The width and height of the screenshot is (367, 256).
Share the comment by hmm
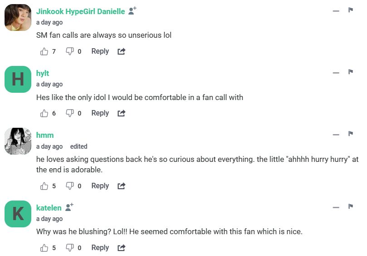coord(121,186)
